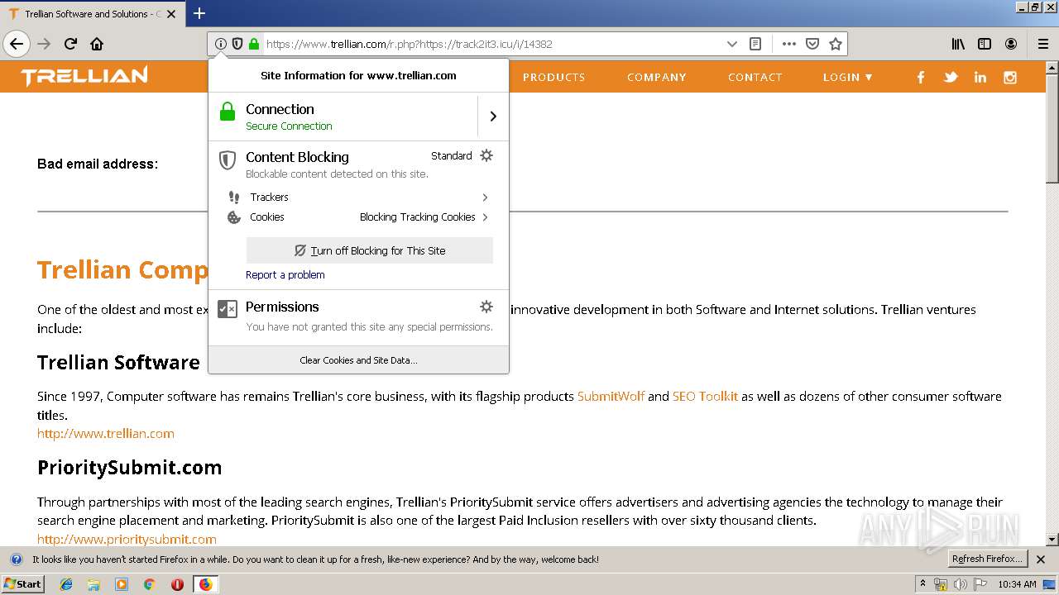Open a new tab with plus button

[199, 13]
